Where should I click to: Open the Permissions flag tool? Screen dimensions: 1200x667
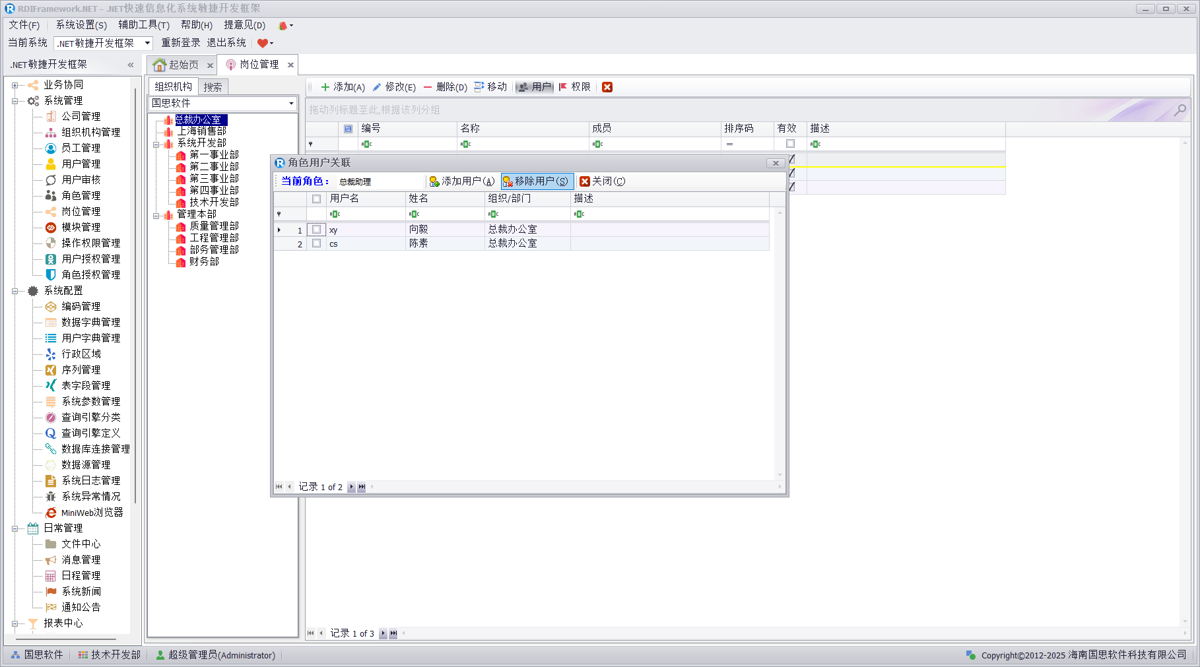click(563, 87)
